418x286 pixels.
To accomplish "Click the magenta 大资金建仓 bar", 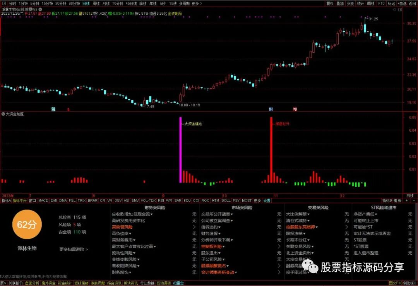I will click(180, 150).
